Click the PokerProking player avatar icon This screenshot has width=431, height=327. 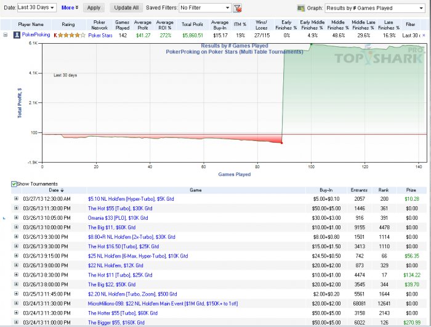click(17, 36)
